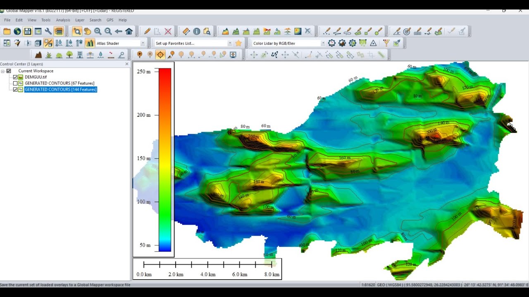
Task: Toggle the DEMGUU.tif layer checkbox
Action: 15,77
